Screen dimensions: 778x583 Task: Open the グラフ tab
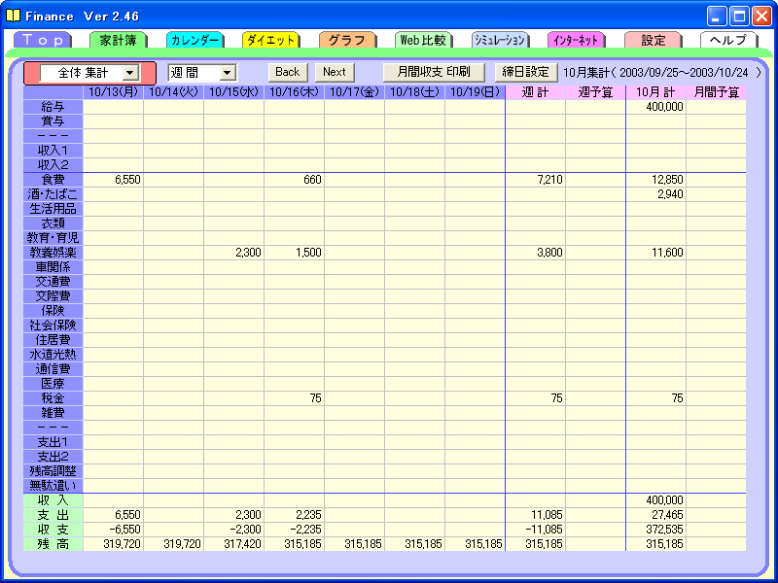(347, 40)
